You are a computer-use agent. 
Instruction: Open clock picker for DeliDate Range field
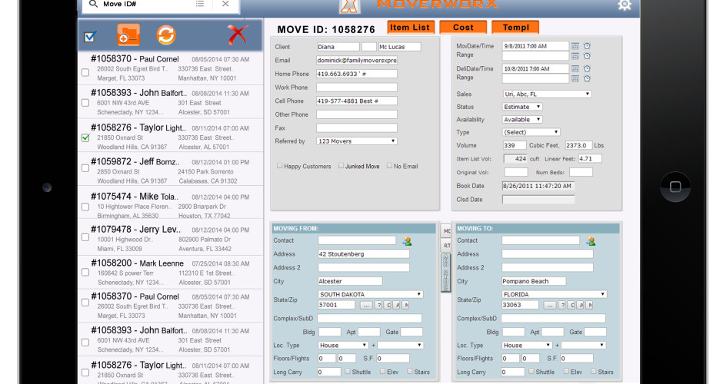tap(587, 79)
